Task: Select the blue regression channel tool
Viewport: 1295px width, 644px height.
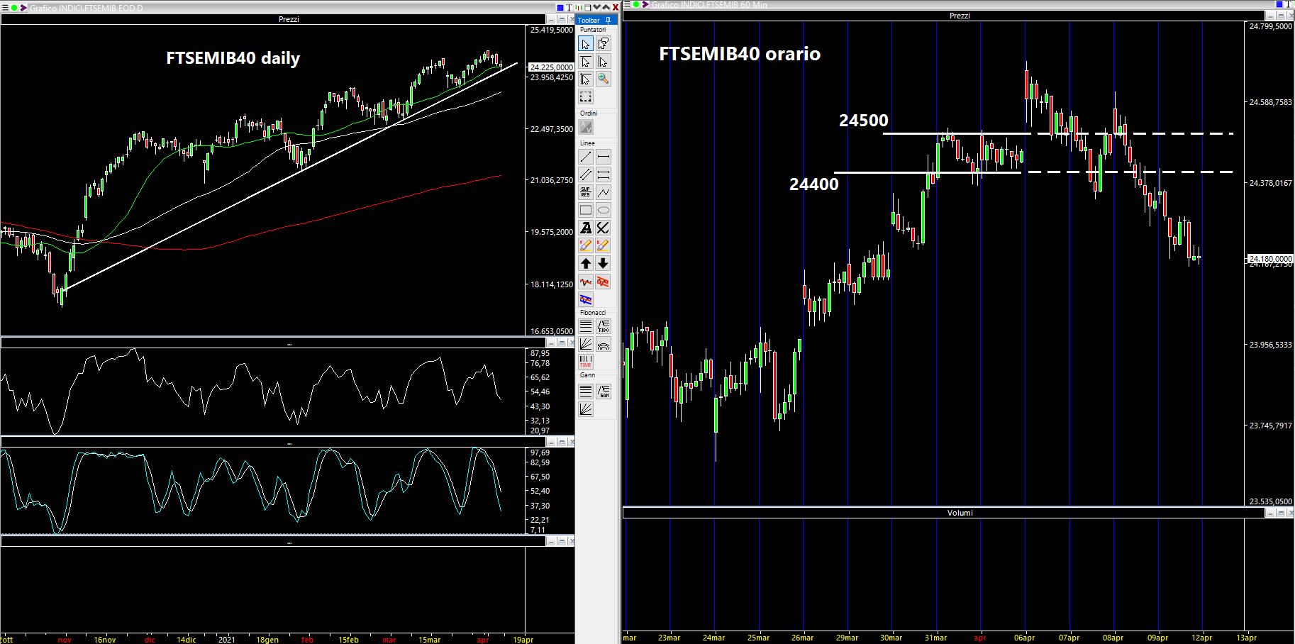Action: tap(586, 299)
